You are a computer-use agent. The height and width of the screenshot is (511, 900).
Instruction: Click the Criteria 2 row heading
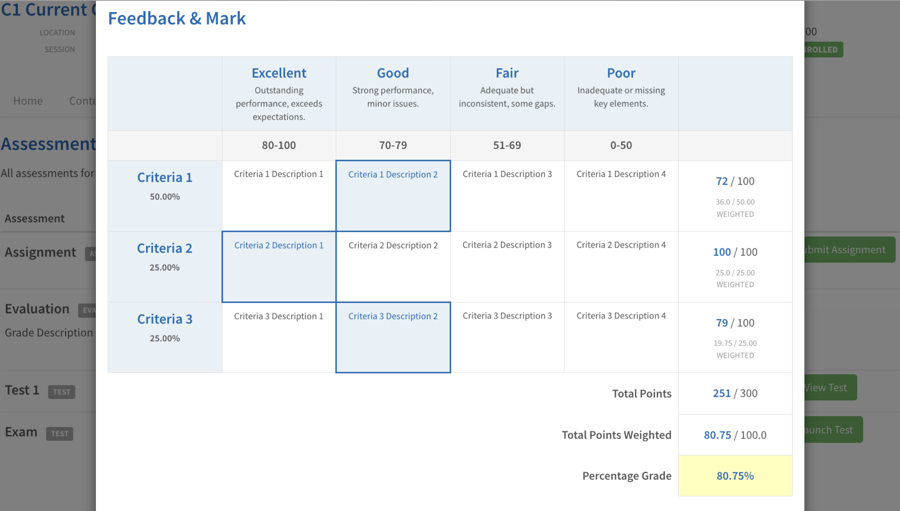pyautogui.click(x=164, y=249)
